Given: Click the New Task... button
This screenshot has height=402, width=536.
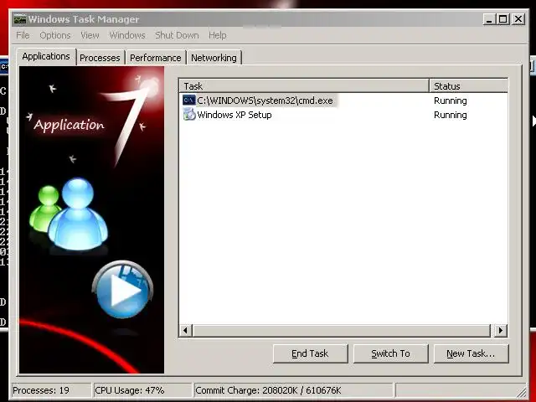Looking at the screenshot, I should (471, 353).
